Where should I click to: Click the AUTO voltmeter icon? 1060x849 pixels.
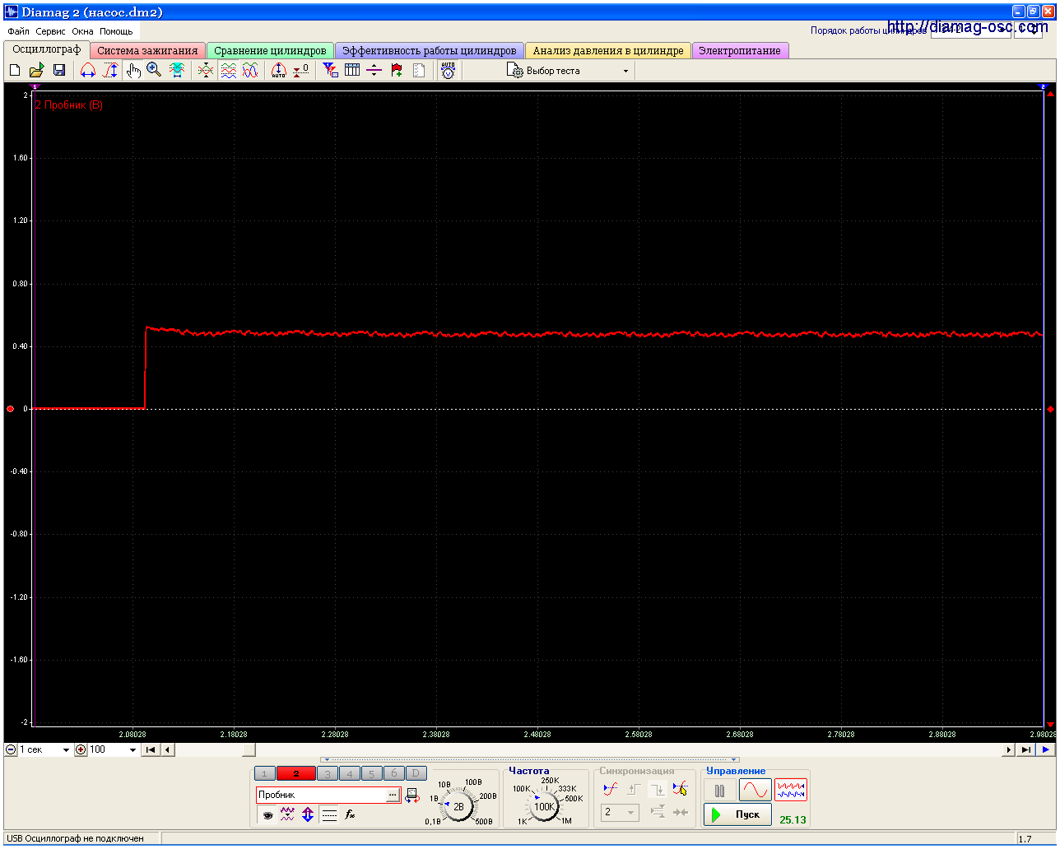(x=448, y=71)
